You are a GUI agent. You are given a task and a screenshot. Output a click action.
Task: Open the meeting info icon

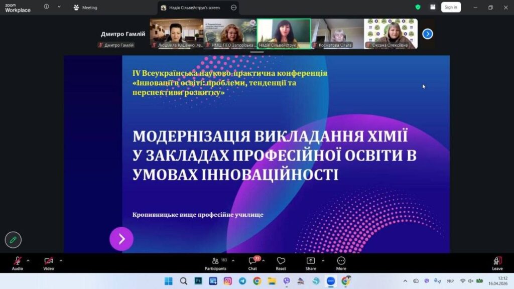47,7
